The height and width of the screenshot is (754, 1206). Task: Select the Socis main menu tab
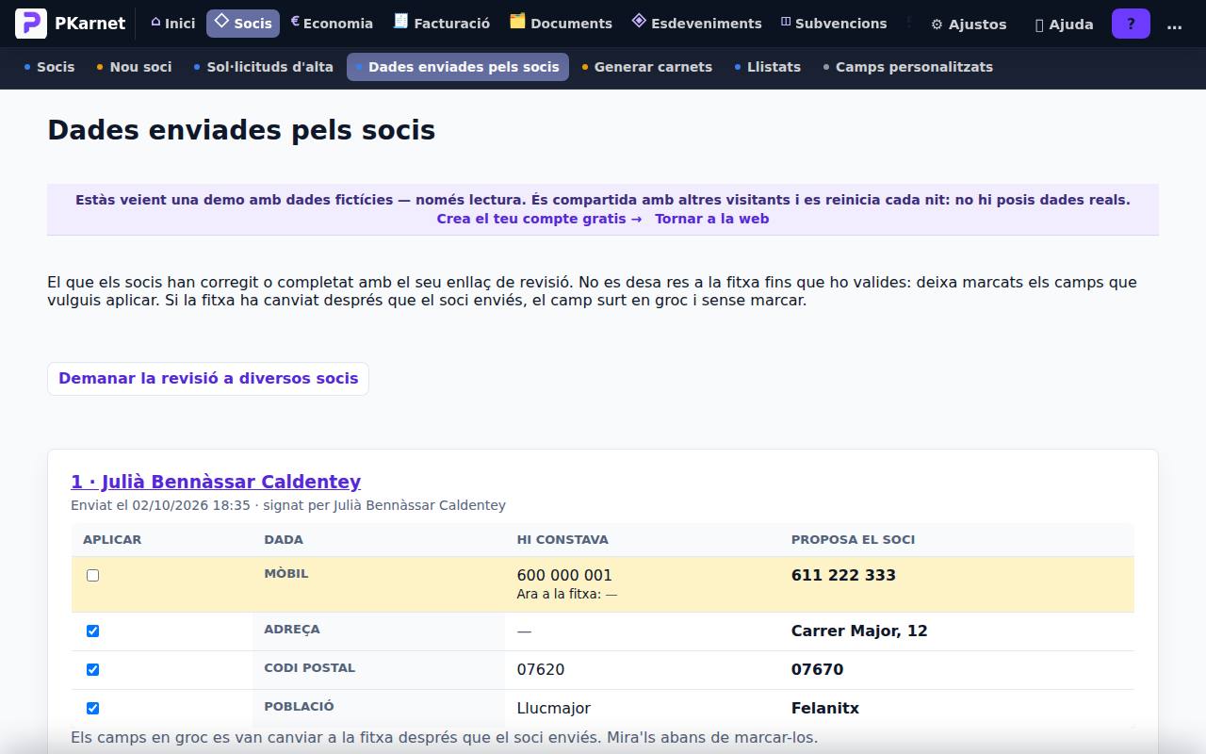243,24
